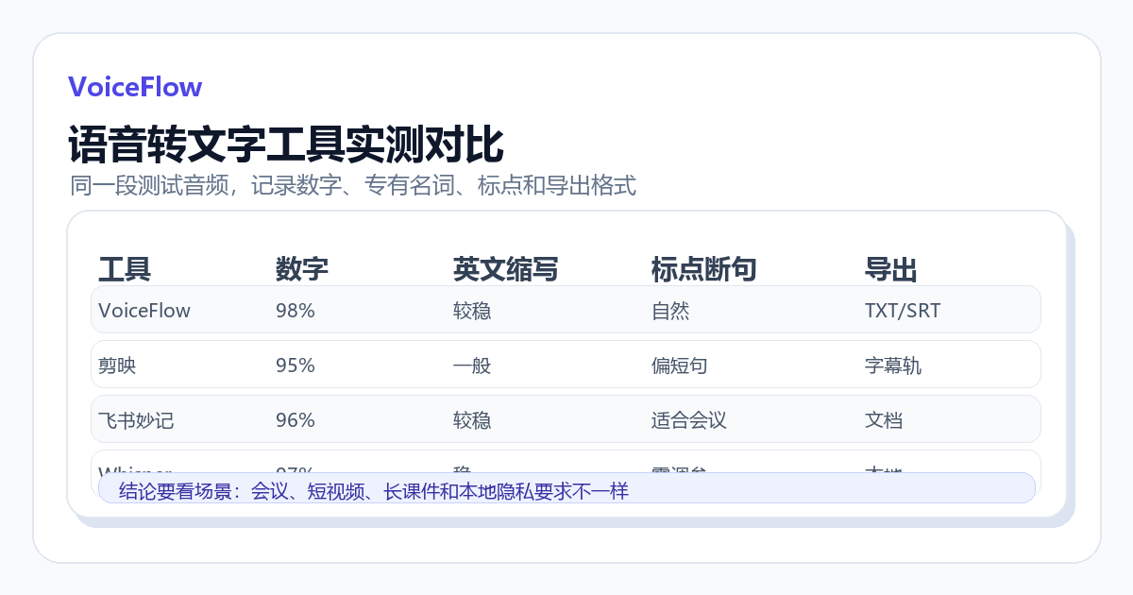Click the title 语音转文字工具实测对比
This screenshot has width=1133, height=595.
286,145
